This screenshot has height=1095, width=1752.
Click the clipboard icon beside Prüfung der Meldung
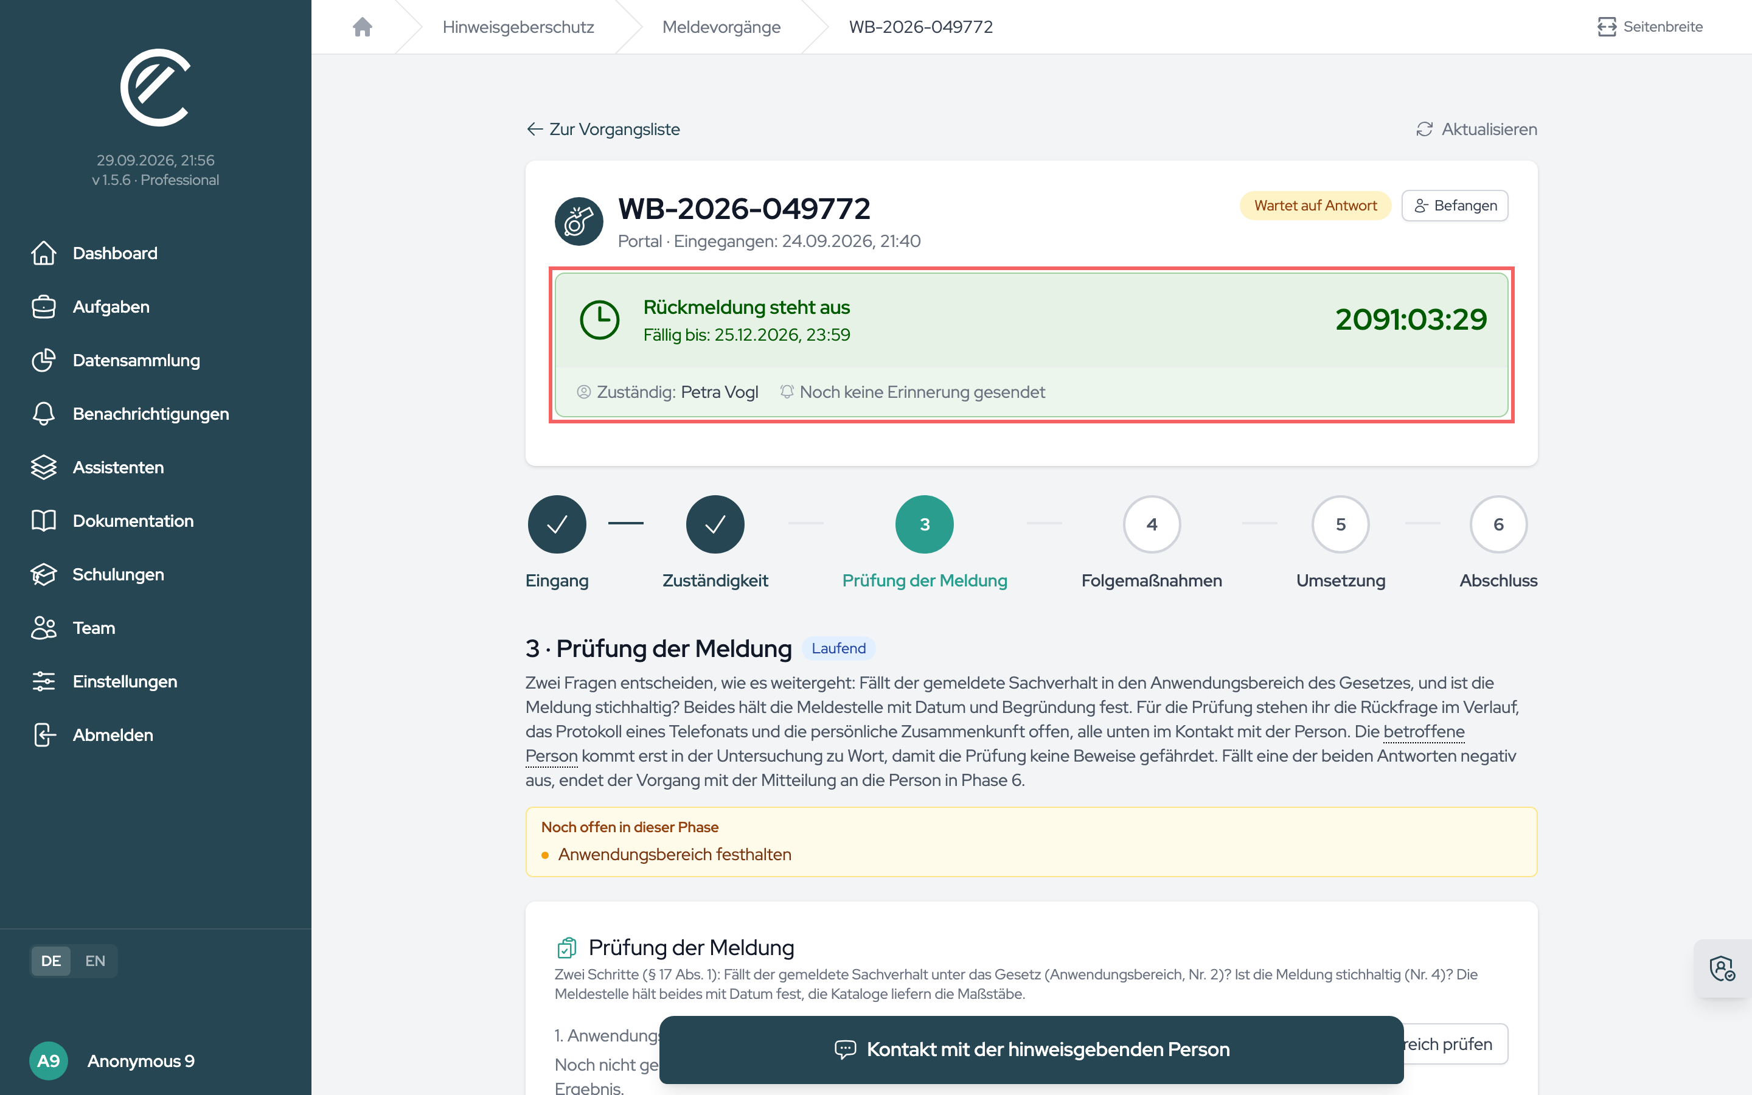pyautogui.click(x=566, y=947)
